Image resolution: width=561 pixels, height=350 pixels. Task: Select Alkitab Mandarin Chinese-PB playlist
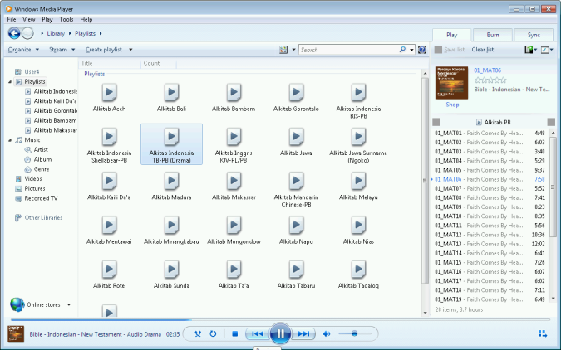(x=296, y=190)
